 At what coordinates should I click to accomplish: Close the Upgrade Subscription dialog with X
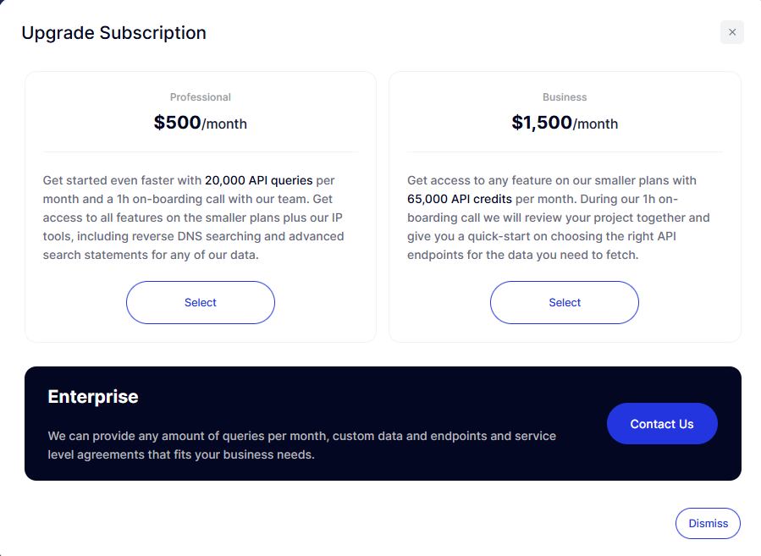732,32
